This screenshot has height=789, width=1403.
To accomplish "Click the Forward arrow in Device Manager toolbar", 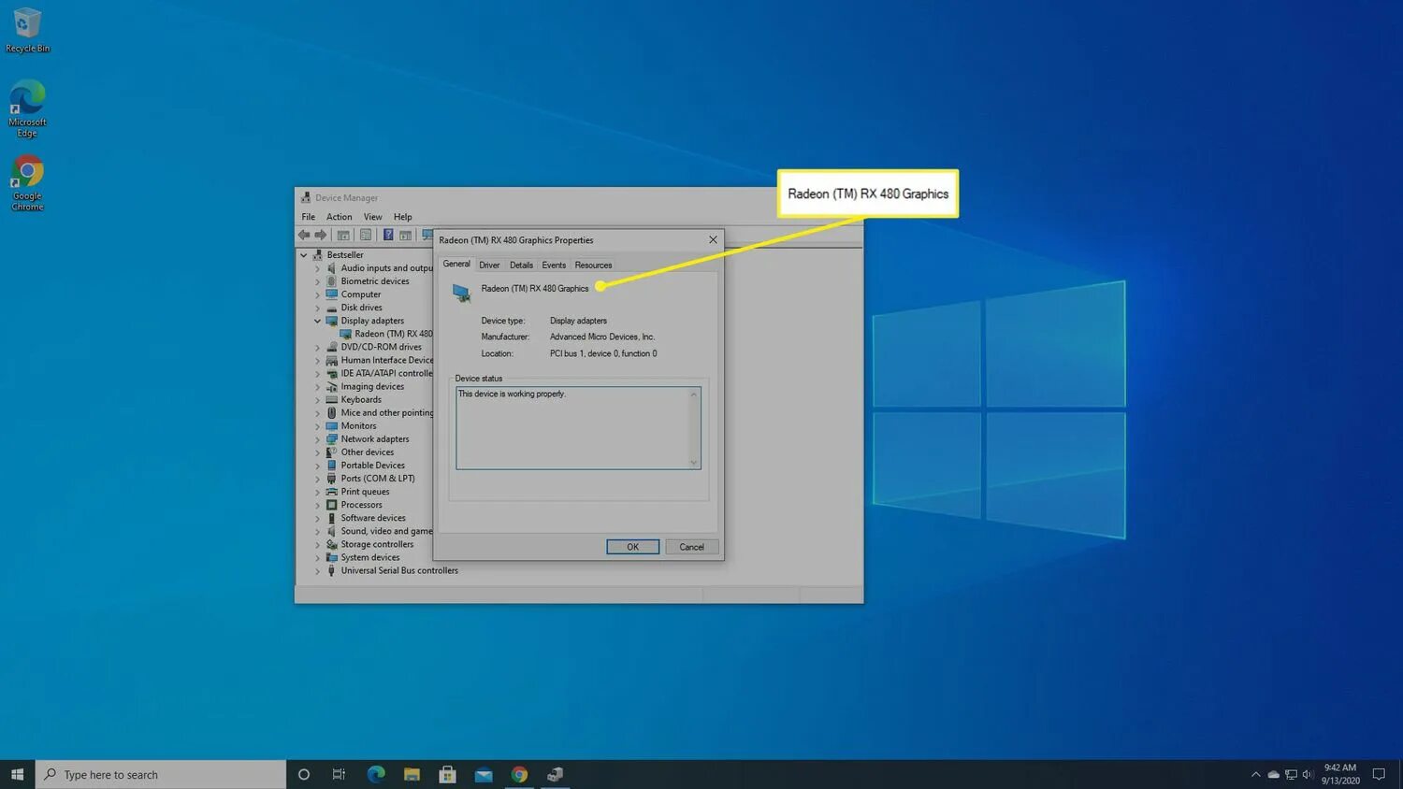I will pyautogui.click(x=321, y=236).
